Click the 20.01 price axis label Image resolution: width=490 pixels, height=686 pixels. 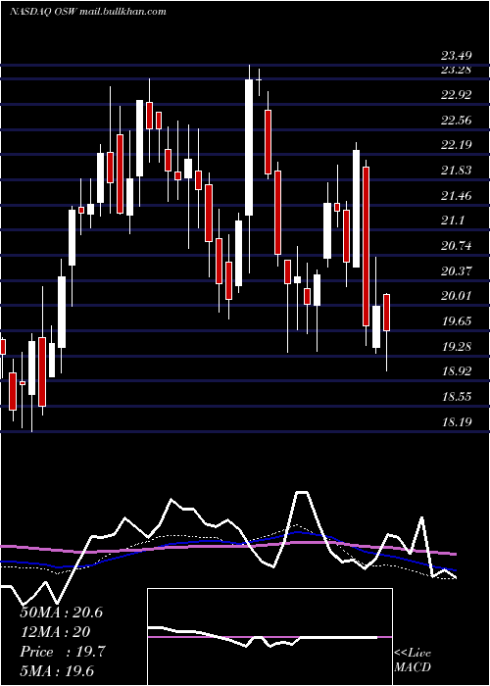click(457, 296)
